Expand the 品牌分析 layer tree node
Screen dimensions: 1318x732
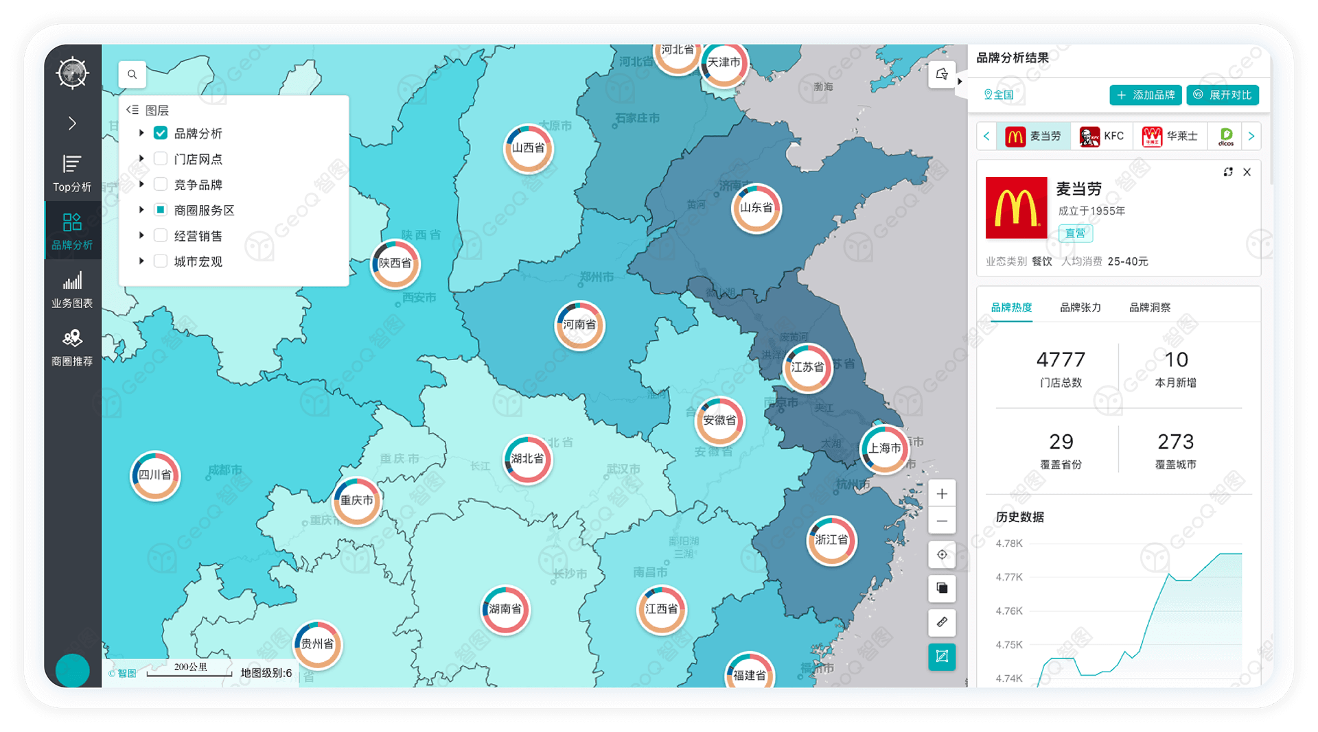[141, 133]
